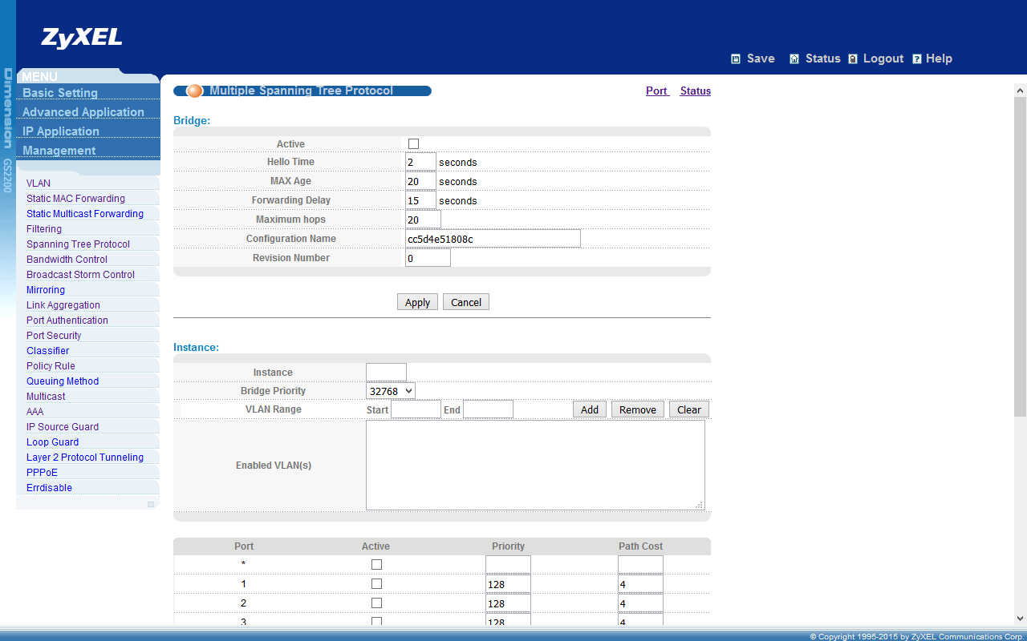The width and height of the screenshot is (1027, 641).
Task: Open Static MAC Forwarding page
Action: 75,199
